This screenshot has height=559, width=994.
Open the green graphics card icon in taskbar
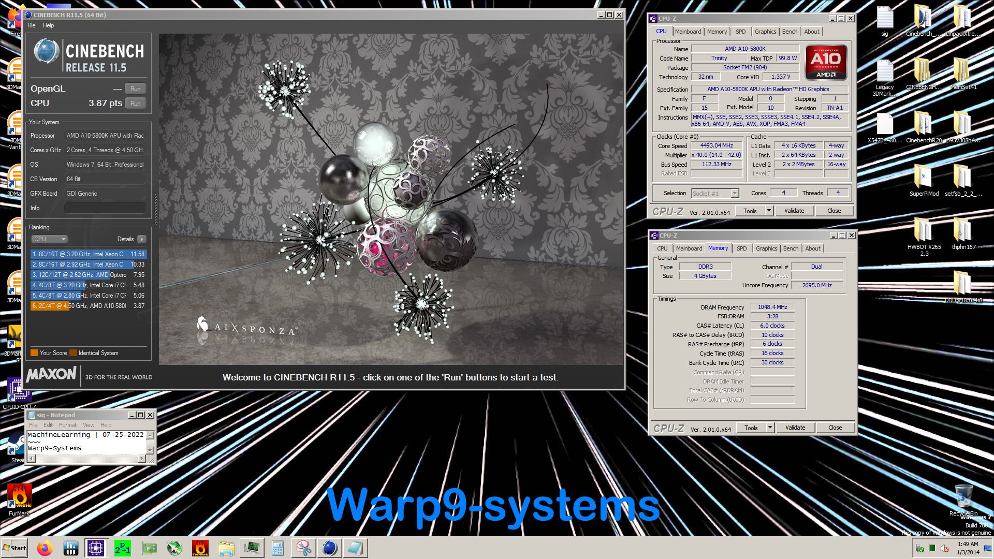[x=149, y=548]
